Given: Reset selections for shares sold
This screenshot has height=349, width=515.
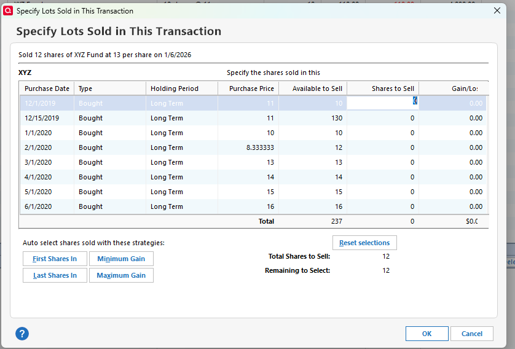Looking at the screenshot, I should (364, 243).
